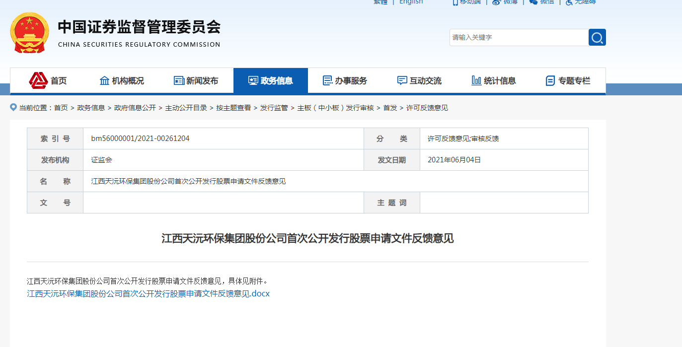Screen dimensions: 682x347
Task: Click the 发文日期 label cell
Action: click(392, 160)
